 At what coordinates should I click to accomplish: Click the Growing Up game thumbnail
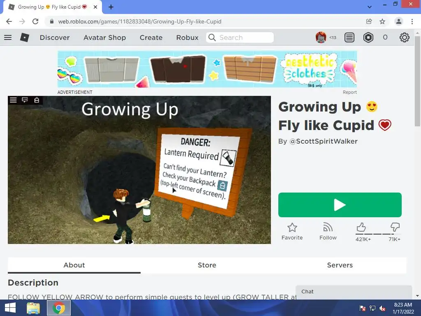(x=139, y=170)
